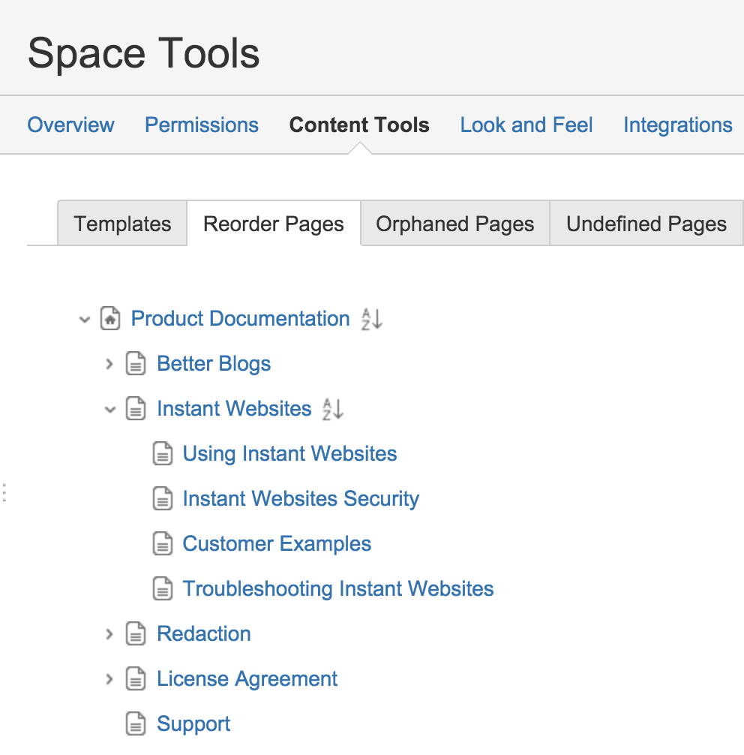Open the Support page link
The image size is (744, 755).
193,724
